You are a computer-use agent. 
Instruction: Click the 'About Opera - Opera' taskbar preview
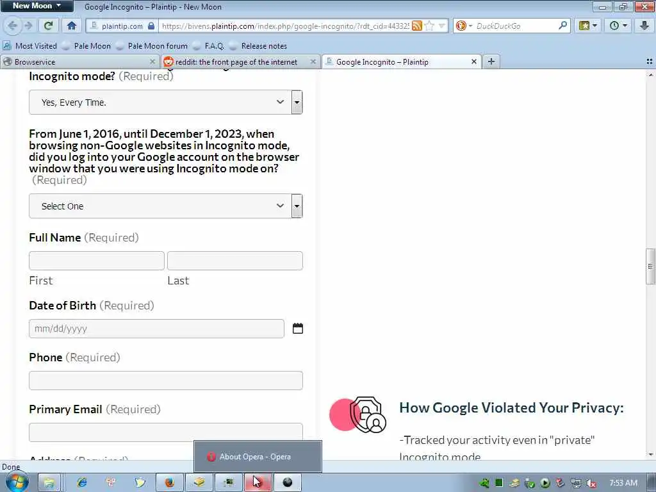258,456
